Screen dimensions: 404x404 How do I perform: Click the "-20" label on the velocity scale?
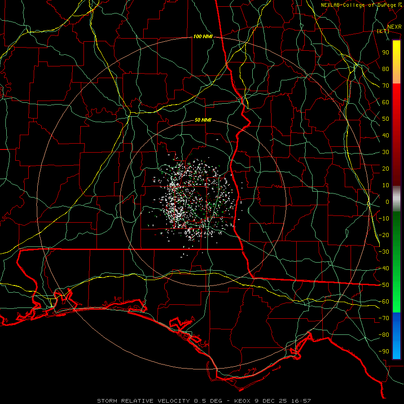pyautogui.click(x=384, y=235)
